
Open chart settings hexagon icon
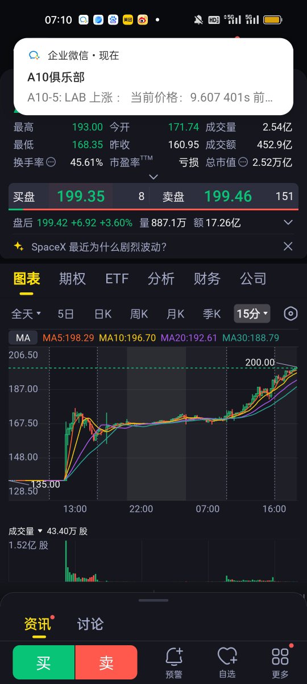coord(291,313)
